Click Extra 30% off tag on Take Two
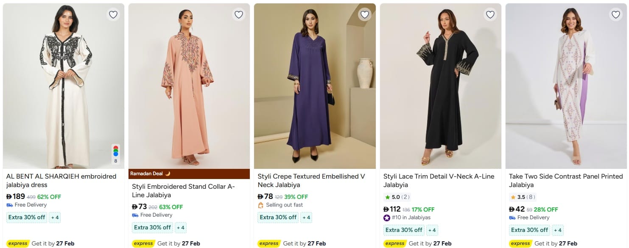 tap(529, 230)
